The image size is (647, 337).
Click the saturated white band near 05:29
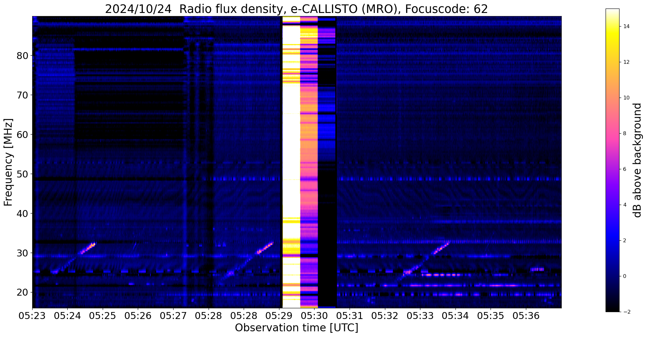[x=291, y=162]
